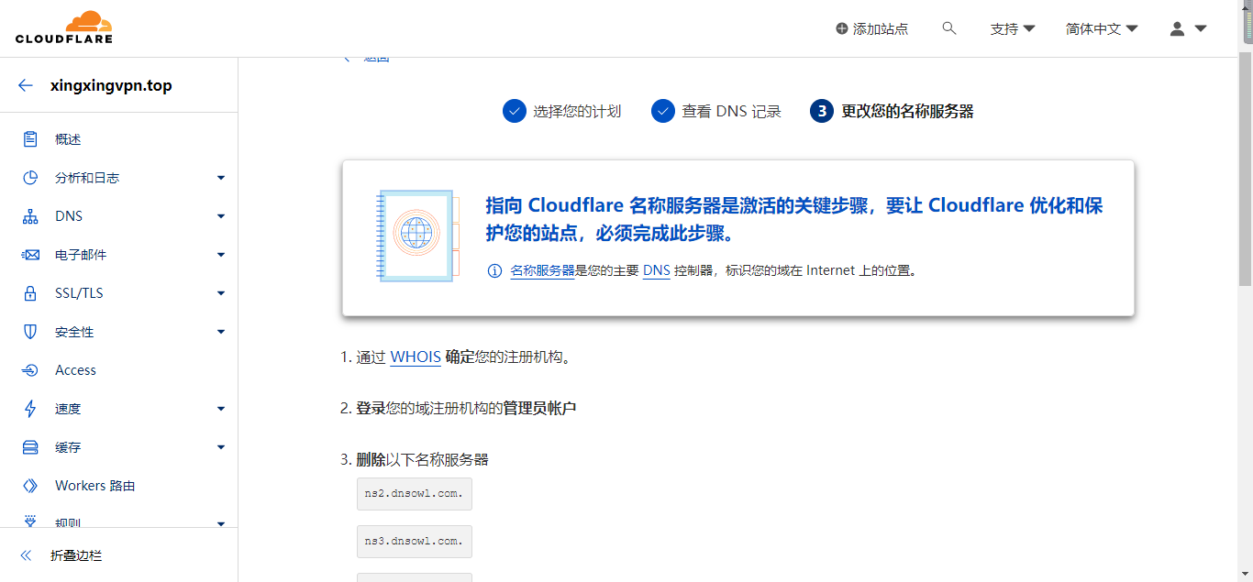Open the 简体中文 language dropdown

(x=1102, y=28)
